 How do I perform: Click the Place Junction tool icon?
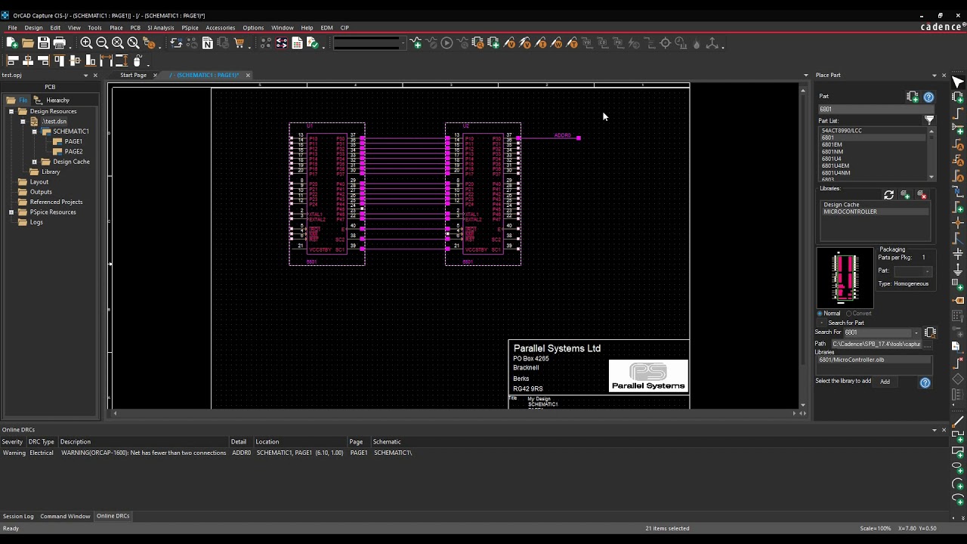(958, 223)
